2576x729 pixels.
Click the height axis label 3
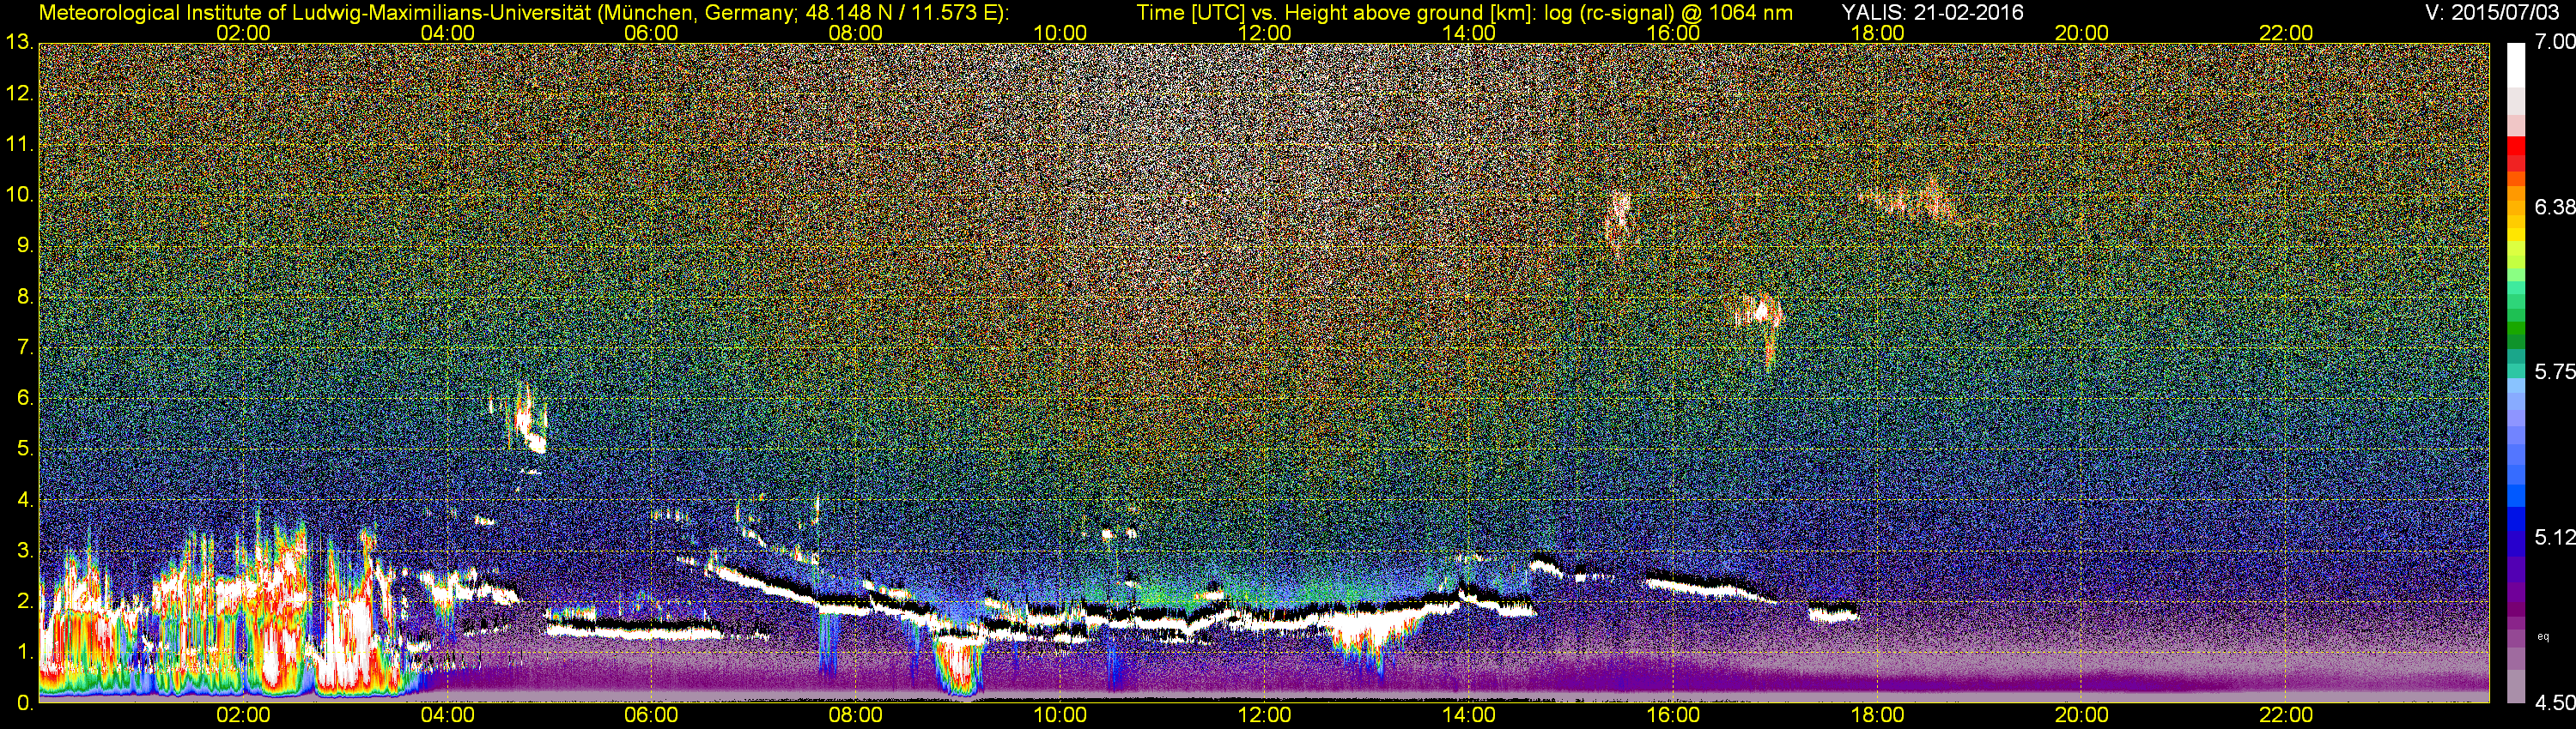click(25, 551)
